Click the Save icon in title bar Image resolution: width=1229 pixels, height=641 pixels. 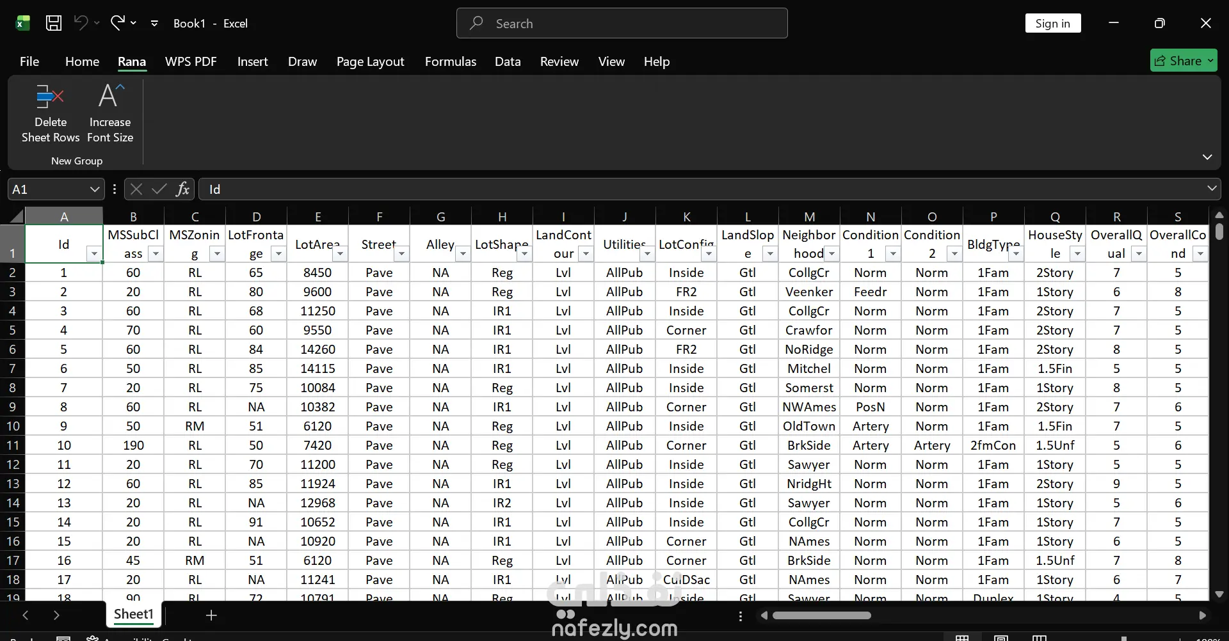(x=54, y=24)
